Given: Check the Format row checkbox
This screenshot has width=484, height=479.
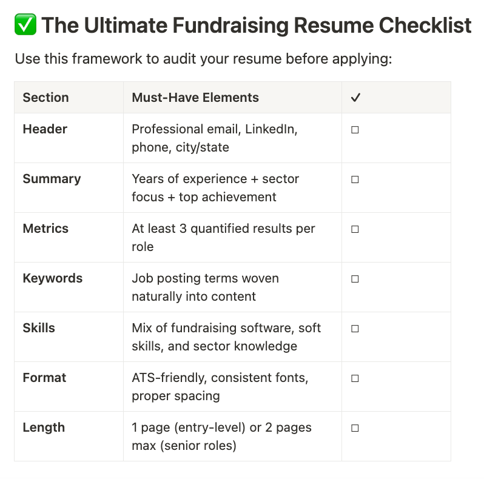Looking at the screenshot, I should click(x=355, y=378).
